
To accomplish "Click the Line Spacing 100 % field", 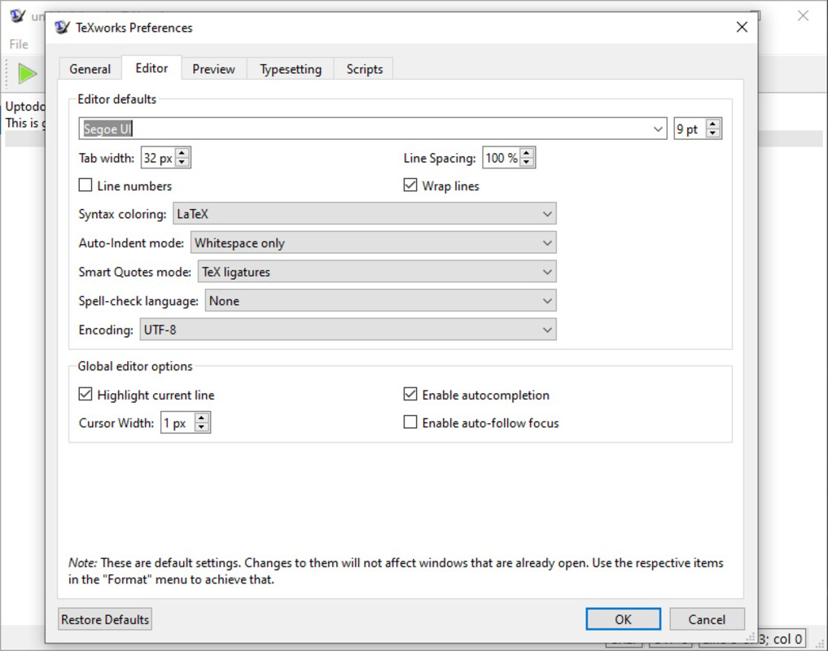I will (502, 158).
